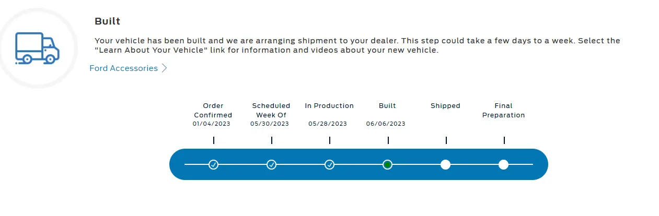This screenshot has height=216, width=659.
Task: Click the 06/06/2023 built date
Action: [386, 124]
